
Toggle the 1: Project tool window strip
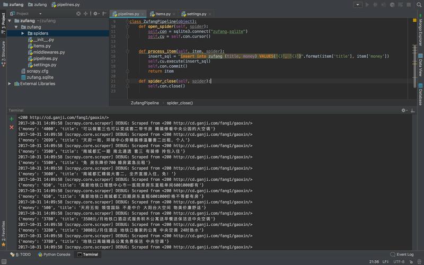click(3, 22)
